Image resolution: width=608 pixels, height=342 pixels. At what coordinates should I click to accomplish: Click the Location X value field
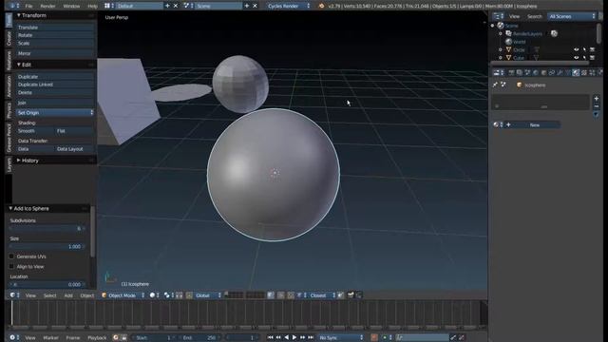pos(47,285)
